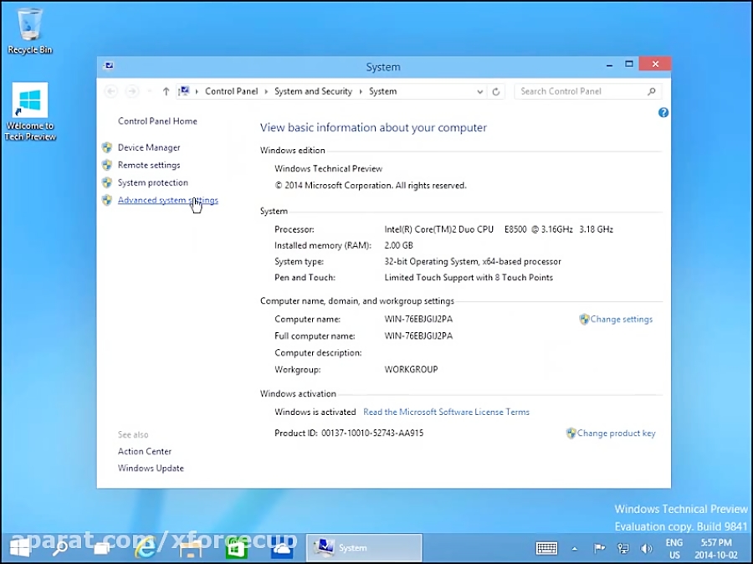Go up one level with up arrow
Screen dimensions: 753x564
(166, 91)
